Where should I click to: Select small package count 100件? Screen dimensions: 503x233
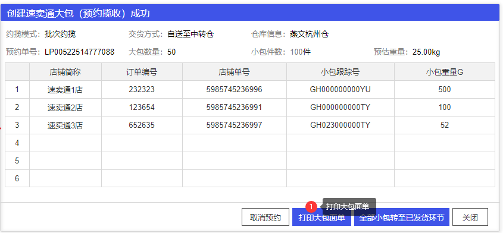coord(300,52)
